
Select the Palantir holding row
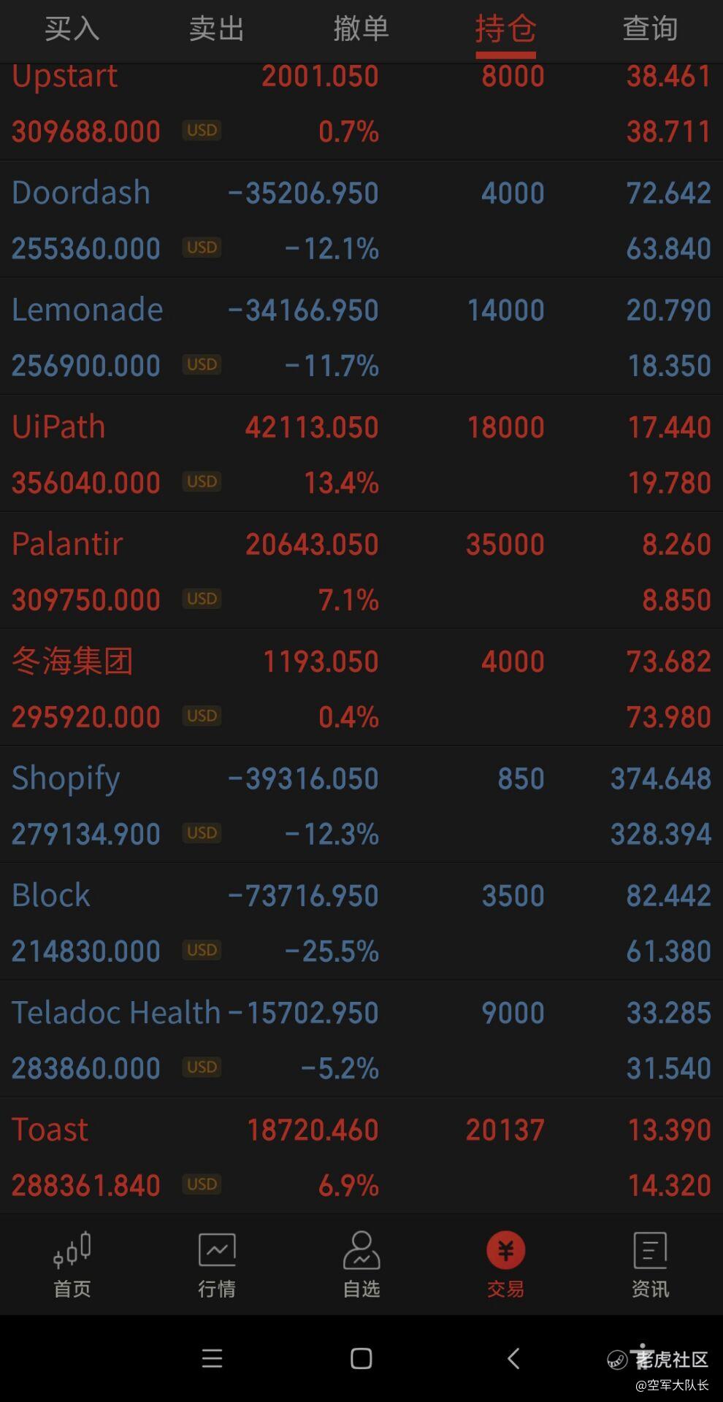(361, 571)
